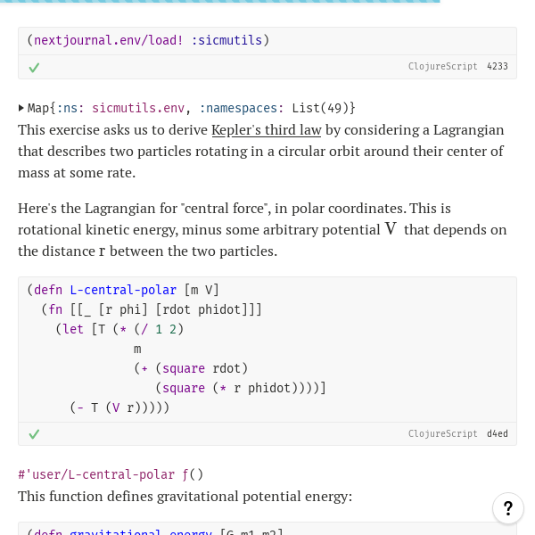535x535 pixels.
Task: Expand the Map result disclosure triangle
Action: tap(21, 108)
